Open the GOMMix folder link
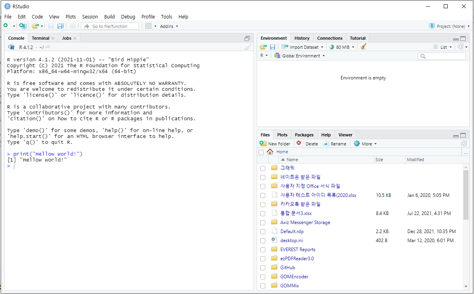 click(290, 286)
